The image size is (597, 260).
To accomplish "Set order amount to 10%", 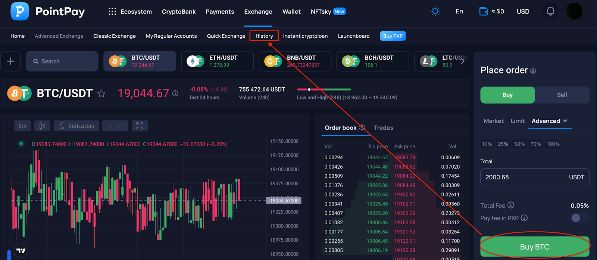I will click(487, 144).
